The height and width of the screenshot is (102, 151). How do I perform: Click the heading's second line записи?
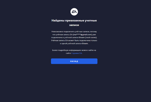(x=74, y=25)
